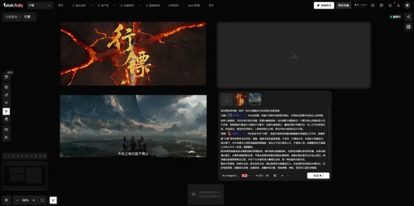Viewport: 414px width, 206px height.
Task: Click the share icon at right edge
Action: click(408, 17)
